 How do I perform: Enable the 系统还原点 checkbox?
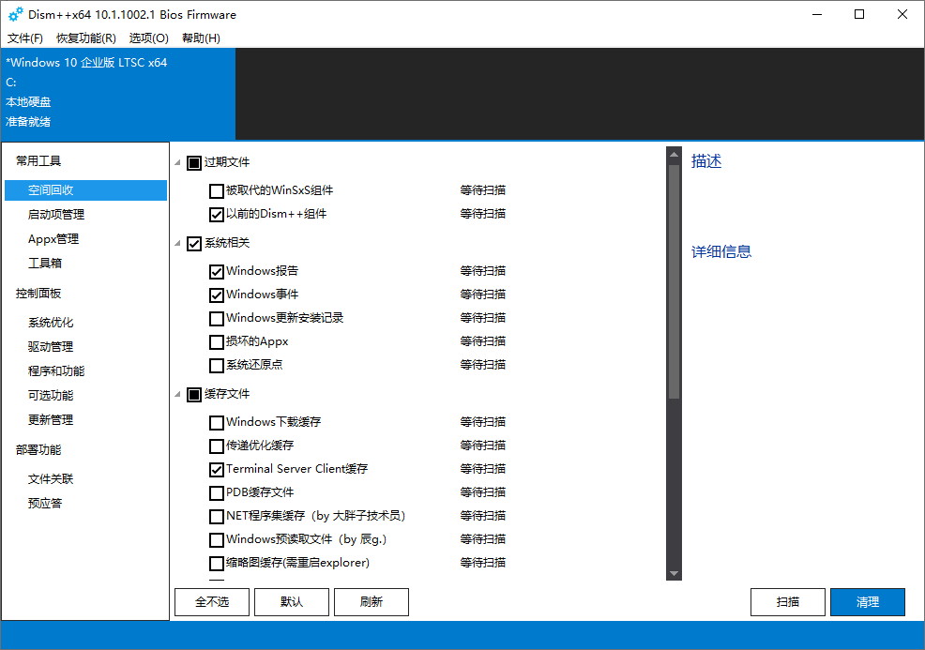[217, 366]
